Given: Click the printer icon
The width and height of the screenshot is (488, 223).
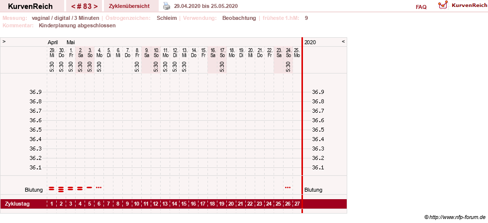Looking at the screenshot, I should tap(167, 6).
